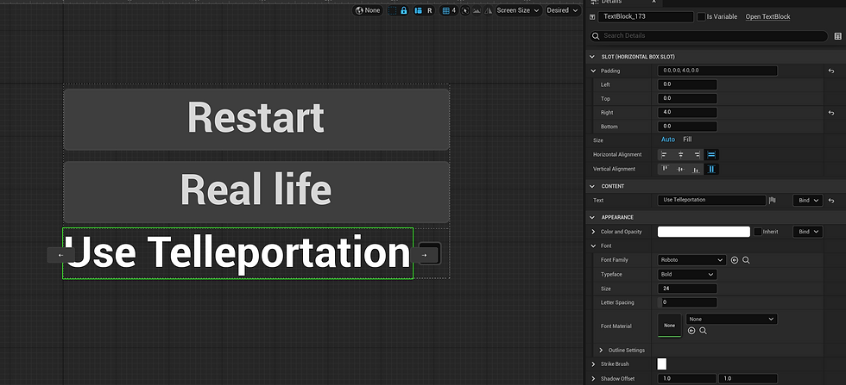Open the Color and Opacity white color picker
The image size is (846, 385).
click(x=704, y=232)
